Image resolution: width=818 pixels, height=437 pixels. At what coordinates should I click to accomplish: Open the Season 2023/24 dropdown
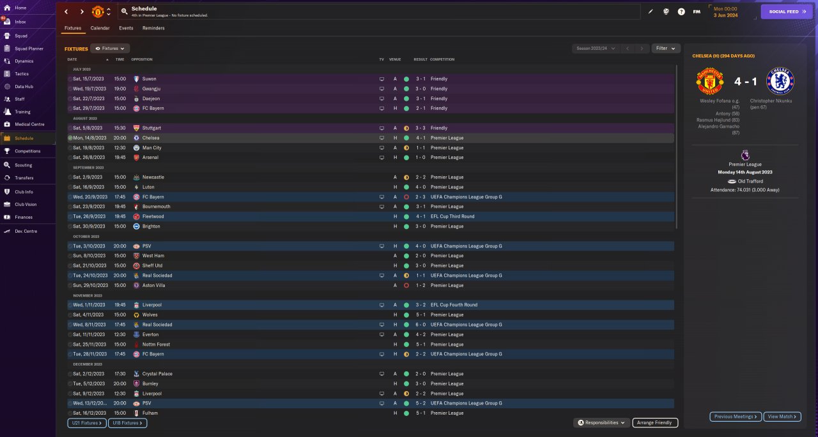(596, 48)
